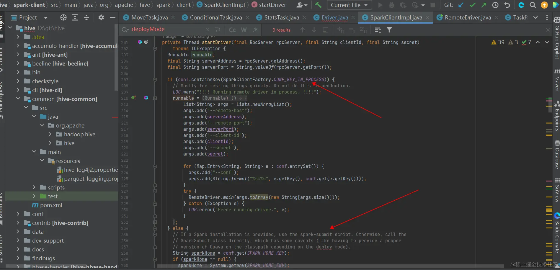Screen dimensions: 560x270
Task: Toggle Regex search option
Action: (255, 30)
